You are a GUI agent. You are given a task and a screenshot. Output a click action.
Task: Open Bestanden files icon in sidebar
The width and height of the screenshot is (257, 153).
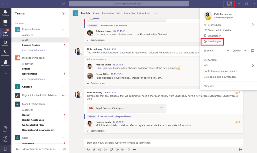click(x=5, y=63)
